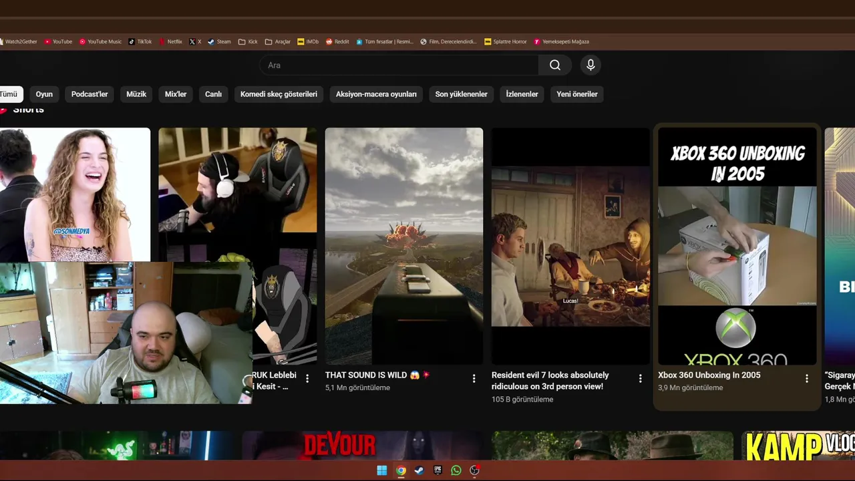Image resolution: width=855 pixels, height=481 pixels.
Task: Play the Xbox 360 unboxing thumbnail
Action: 737,246
